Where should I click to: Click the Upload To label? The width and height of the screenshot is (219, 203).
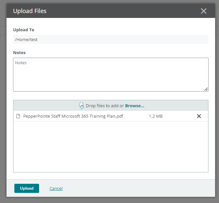click(x=23, y=30)
